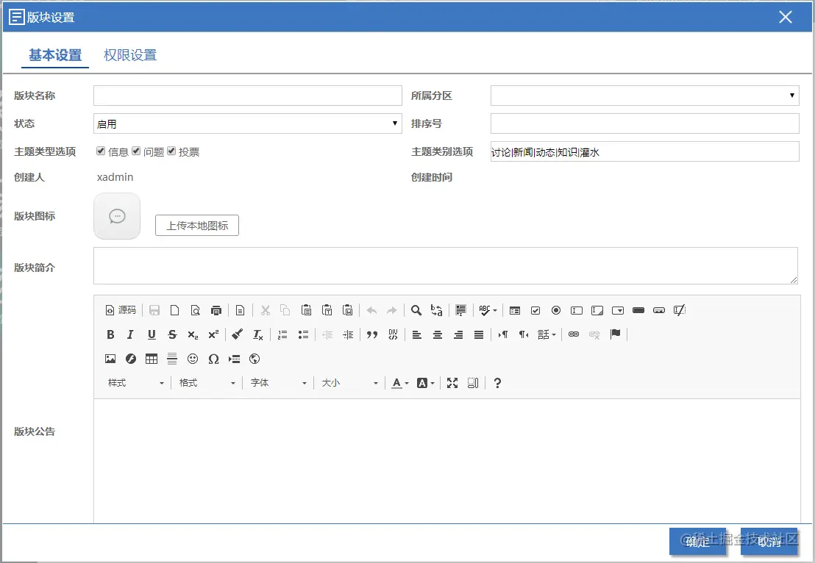Insert a form element icon
This screenshot has width=815, height=563.
(515, 310)
